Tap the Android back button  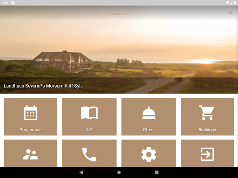tap(81, 172)
